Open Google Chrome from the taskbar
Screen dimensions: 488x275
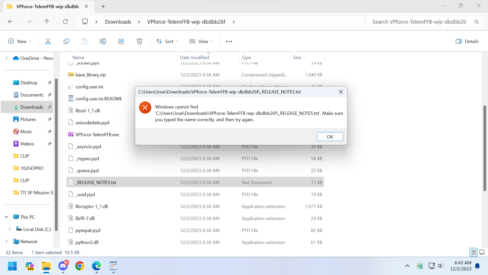[x=80, y=266]
